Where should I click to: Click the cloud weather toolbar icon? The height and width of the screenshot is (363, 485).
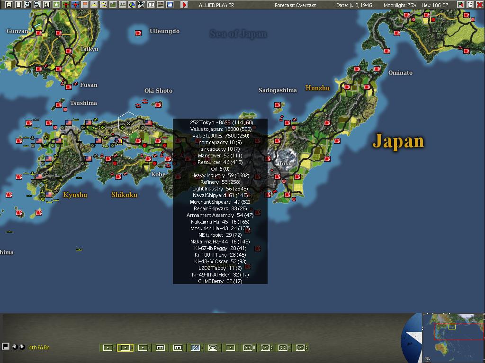pyautogui.click(x=170, y=5)
